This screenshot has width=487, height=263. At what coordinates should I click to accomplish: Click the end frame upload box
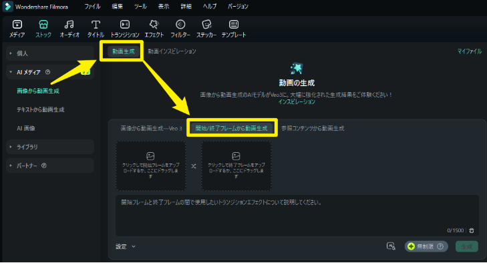tap(236, 166)
